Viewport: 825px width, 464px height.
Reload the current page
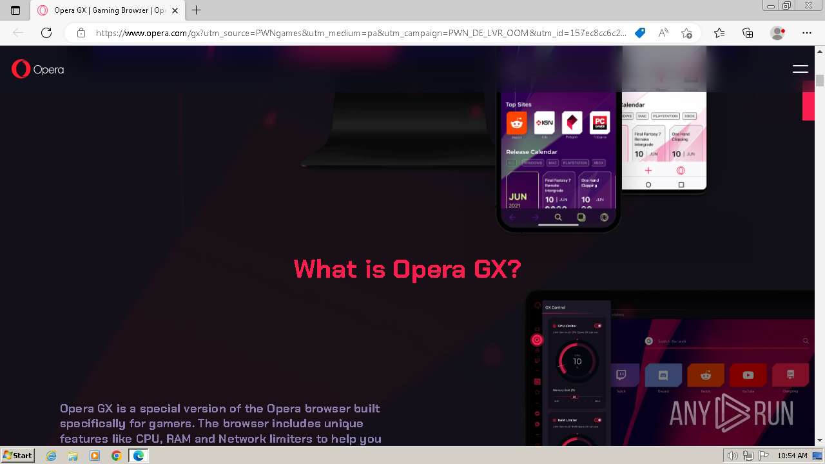click(x=46, y=33)
